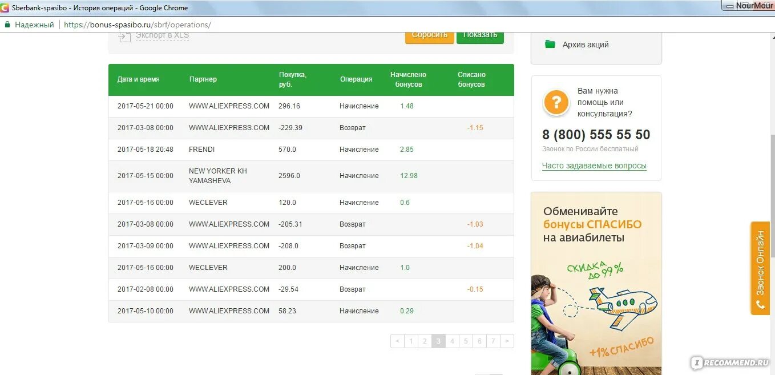The image size is (775, 375).
Task: Click the phone icon on Звонок Онлайн tab
Action: pyautogui.click(x=760, y=305)
